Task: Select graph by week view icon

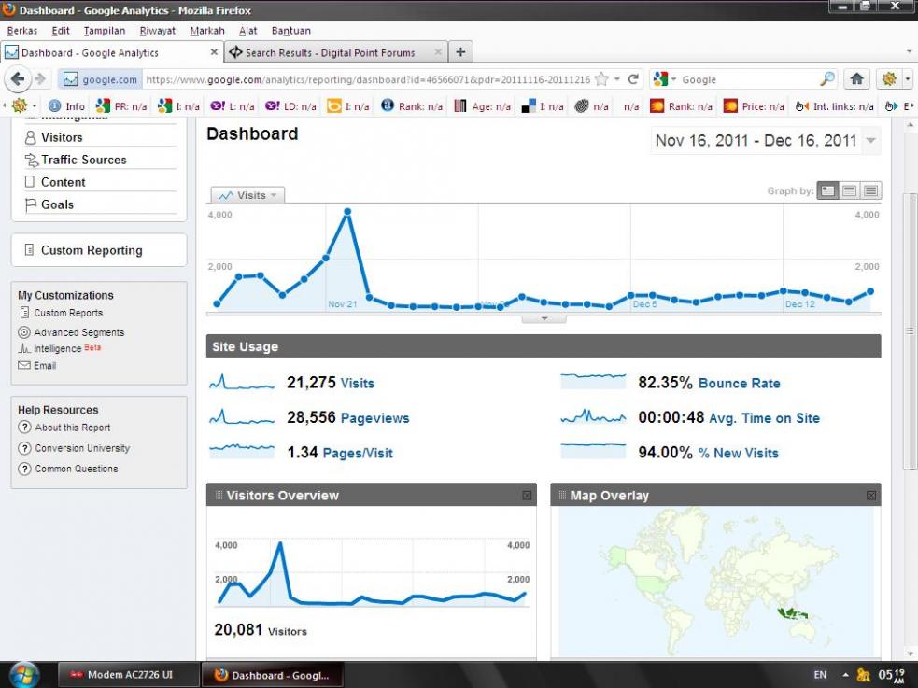Action: (850, 190)
